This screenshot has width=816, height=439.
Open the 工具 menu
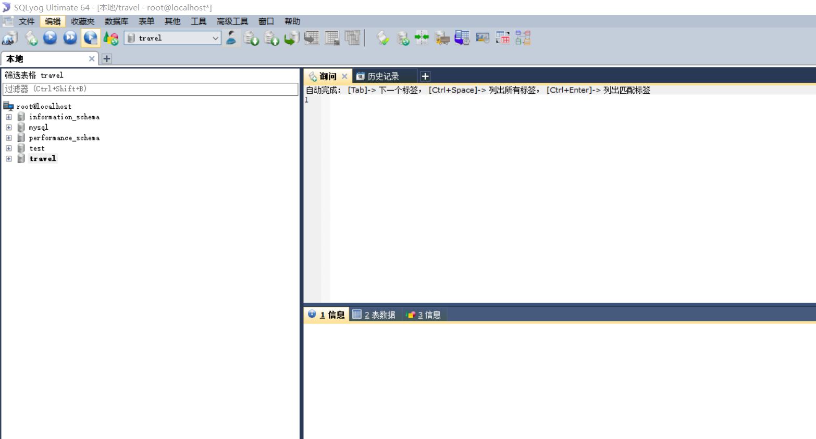point(199,21)
